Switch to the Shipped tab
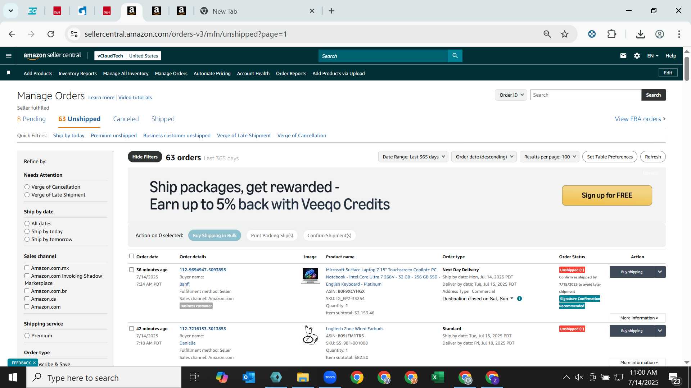The width and height of the screenshot is (691, 388). [163, 119]
